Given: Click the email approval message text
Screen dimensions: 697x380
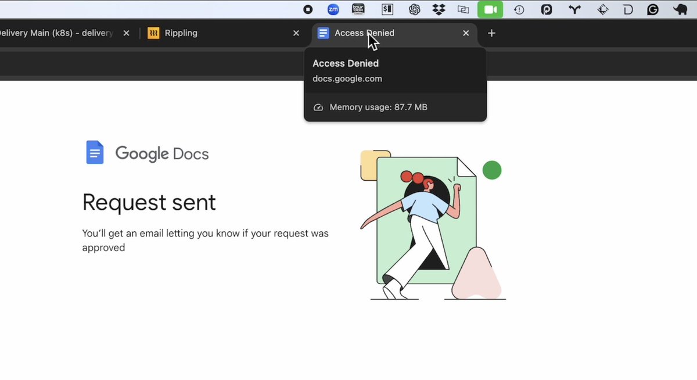Looking at the screenshot, I should [206, 241].
